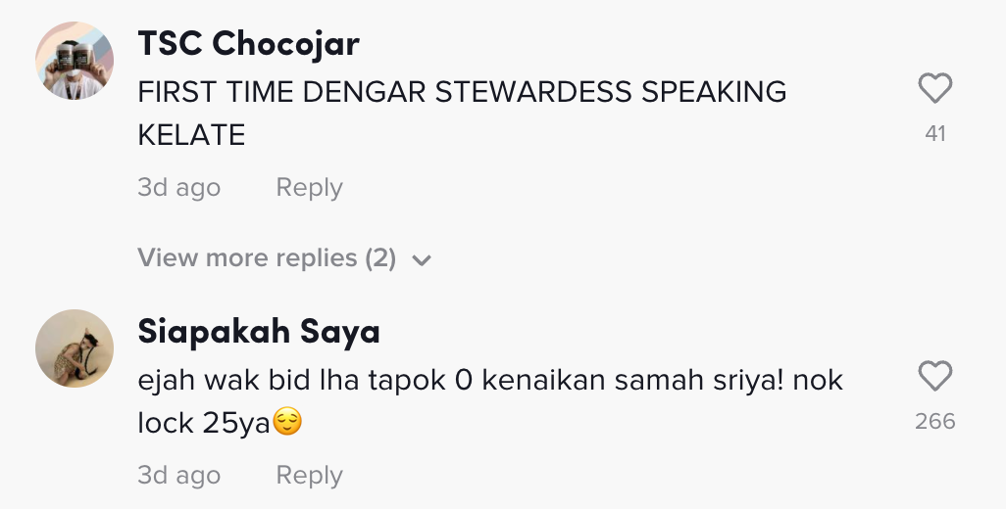Click the 3d ago timestamp under Siapakah Saya
1006x509 pixels.
click(x=178, y=475)
